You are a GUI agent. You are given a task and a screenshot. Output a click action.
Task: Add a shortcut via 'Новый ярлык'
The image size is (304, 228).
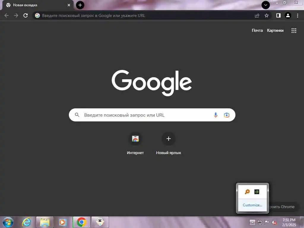coord(169,144)
